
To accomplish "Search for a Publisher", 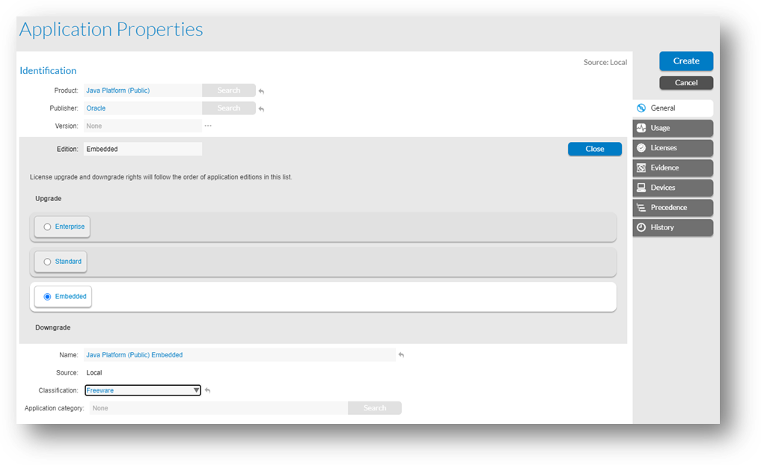I will pos(228,108).
